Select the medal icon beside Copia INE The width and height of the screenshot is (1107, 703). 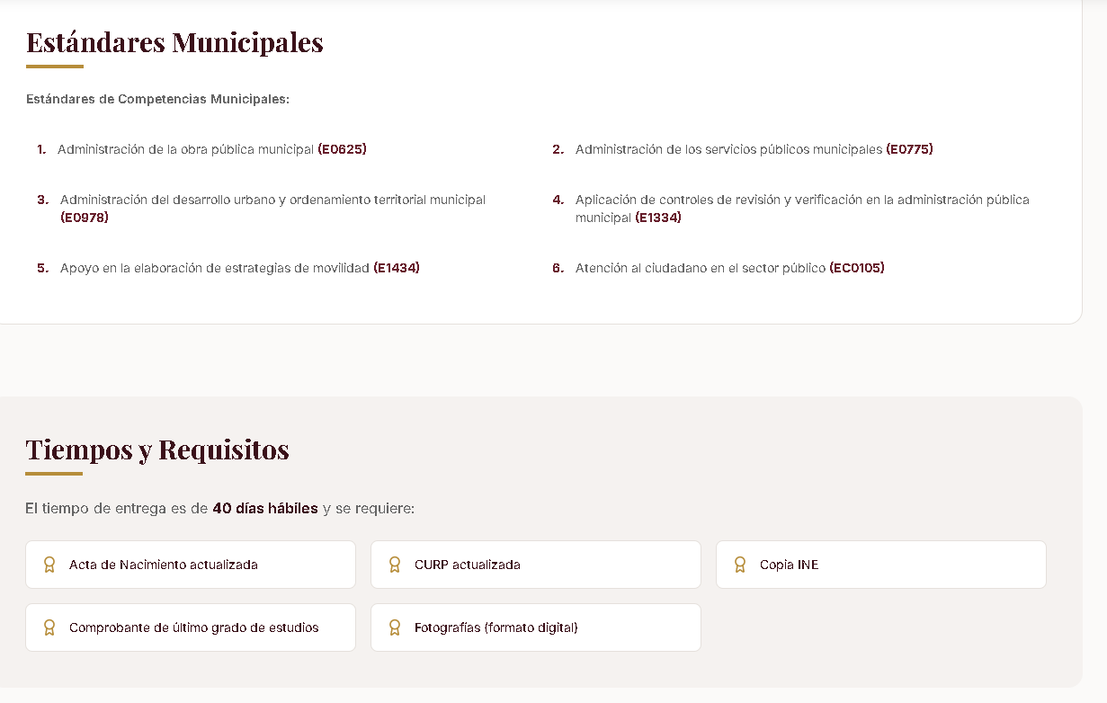click(740, 565)
